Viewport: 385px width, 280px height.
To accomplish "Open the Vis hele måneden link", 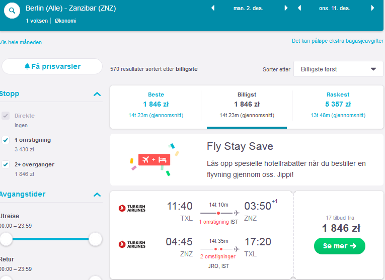I will click(x=21, y=42).
